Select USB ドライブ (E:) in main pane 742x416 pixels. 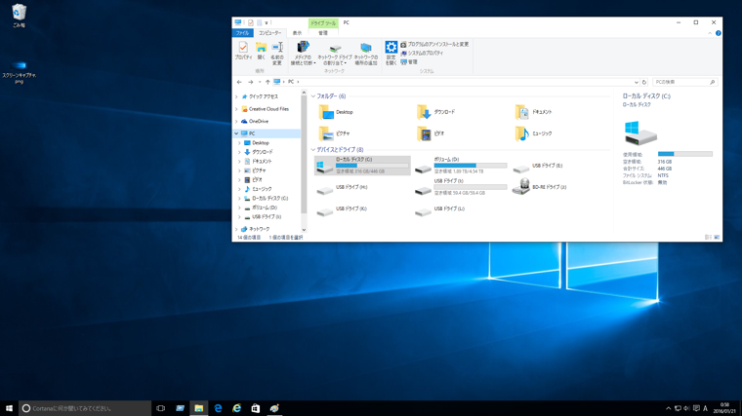[538, 167]
